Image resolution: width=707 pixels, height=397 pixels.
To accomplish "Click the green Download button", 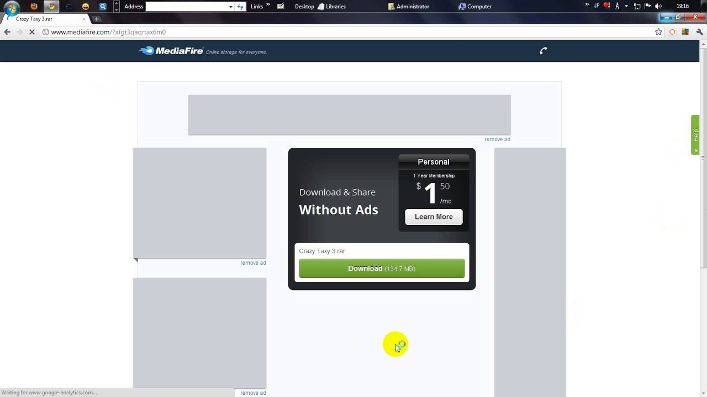I will coord(382,269).
